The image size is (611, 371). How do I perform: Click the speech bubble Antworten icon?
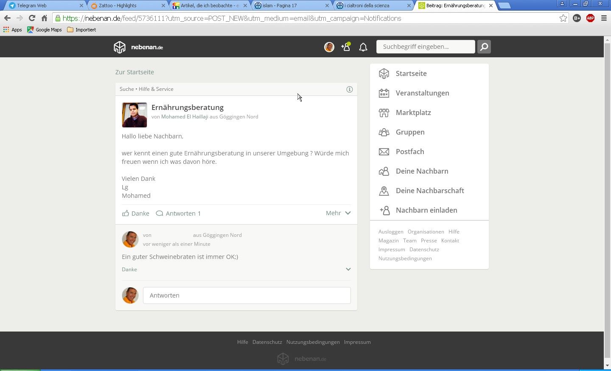[x=160, y=213]
